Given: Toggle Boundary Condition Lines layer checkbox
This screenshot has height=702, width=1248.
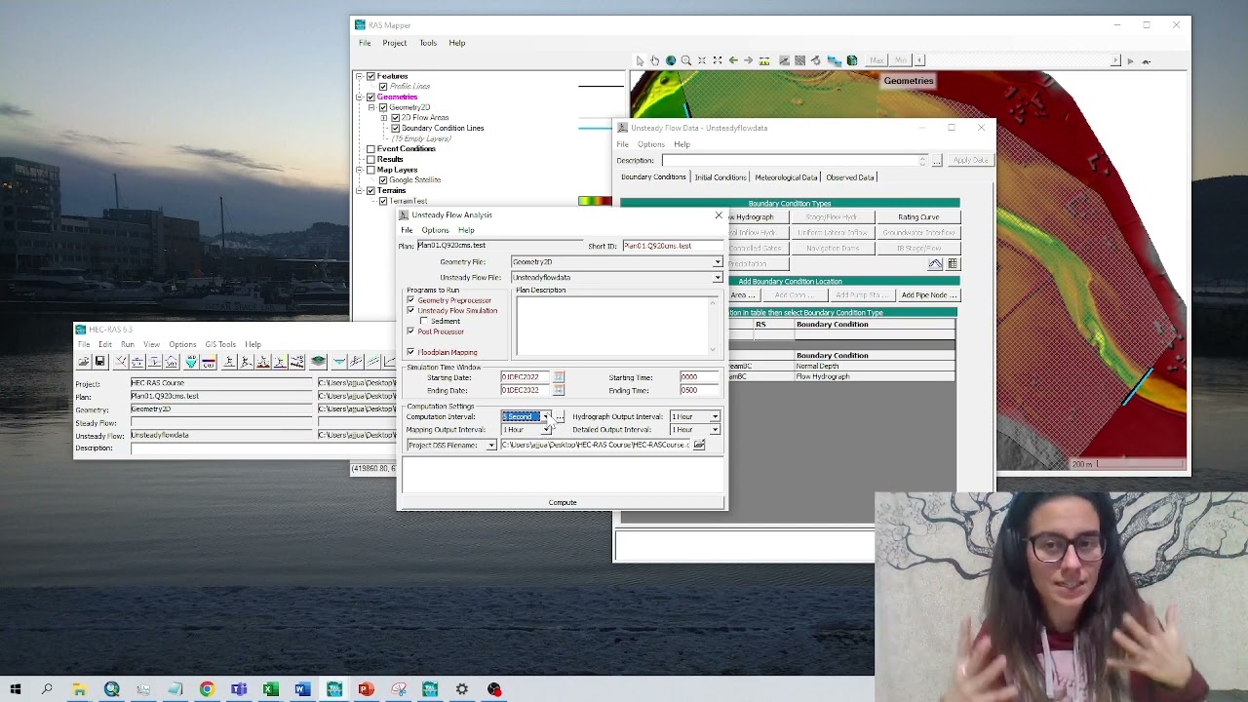Looking at the screenshot, I should 395,128.
